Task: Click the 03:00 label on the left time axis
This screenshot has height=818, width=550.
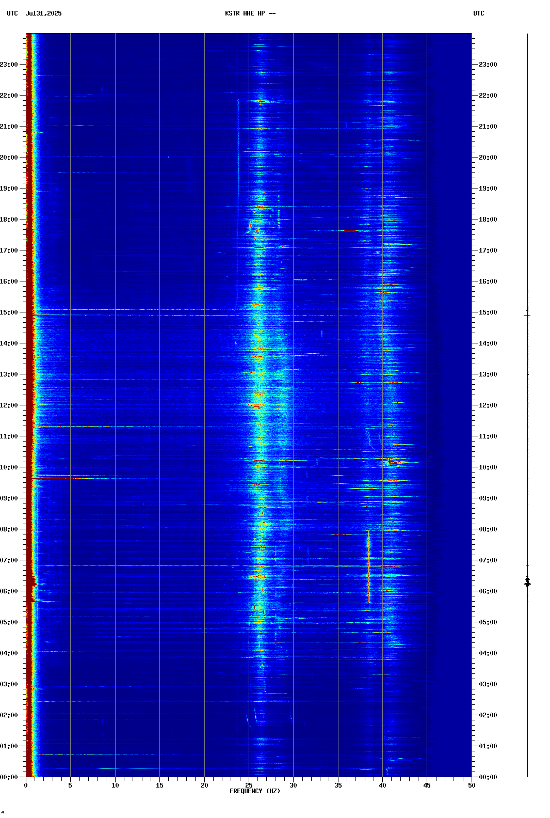Action: [9, 684]
